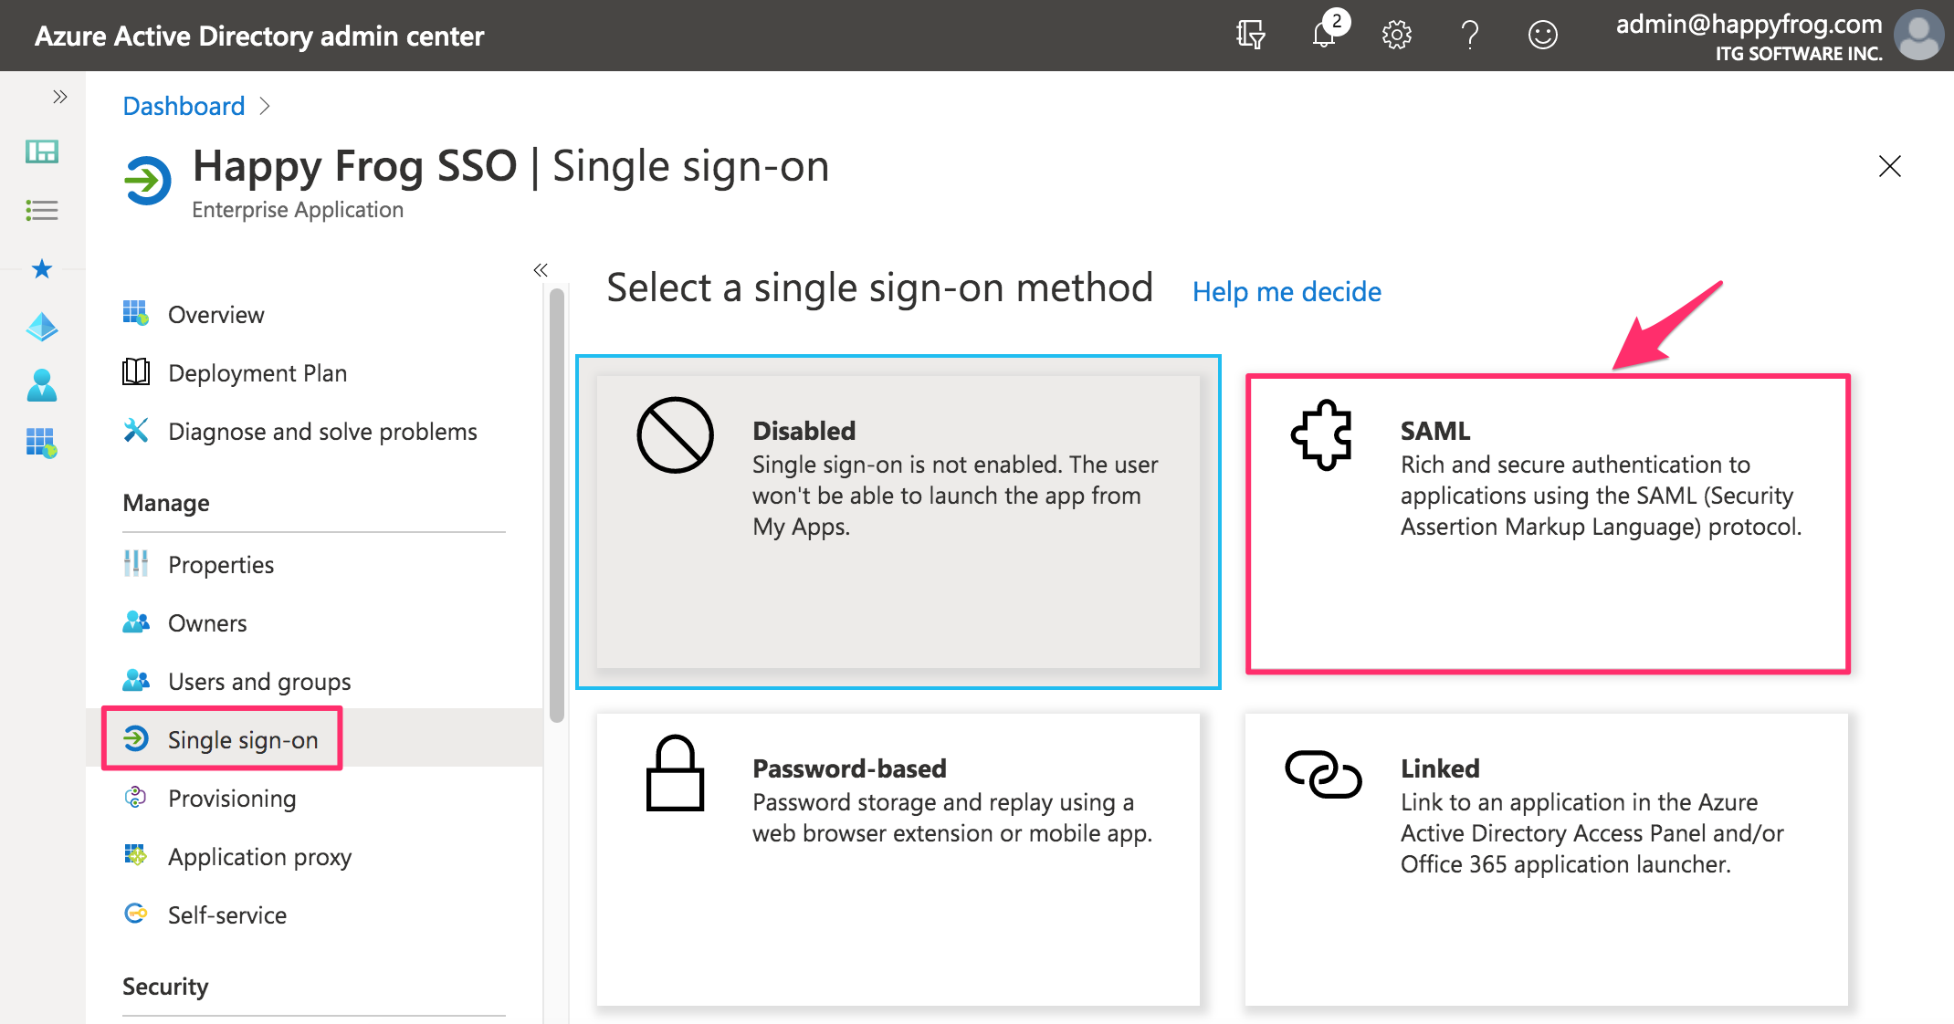Click the Happy Frog SSO app icon
Viewport: 1954px width, 1024px height.
click(x=147, y=180)
